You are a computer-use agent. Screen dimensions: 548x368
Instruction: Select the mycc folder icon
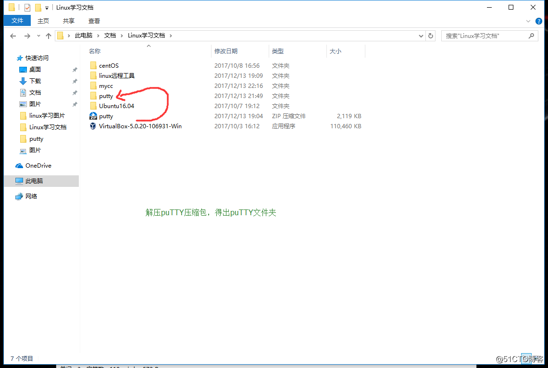tap(93, 86)
